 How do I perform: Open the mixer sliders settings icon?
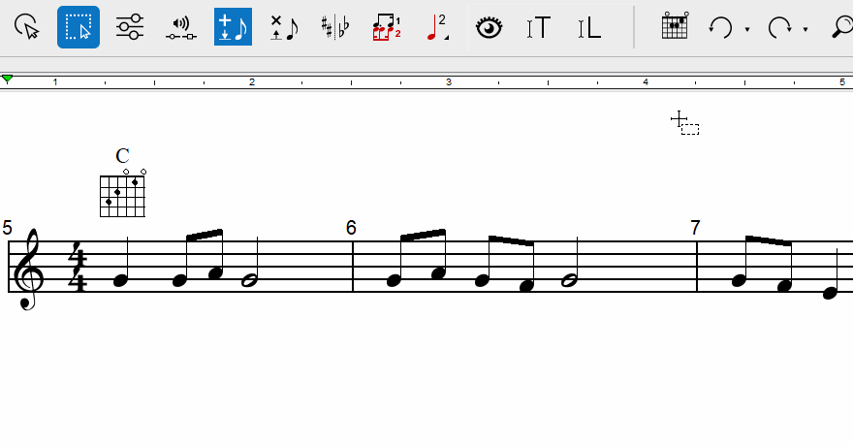coord(130,27)
